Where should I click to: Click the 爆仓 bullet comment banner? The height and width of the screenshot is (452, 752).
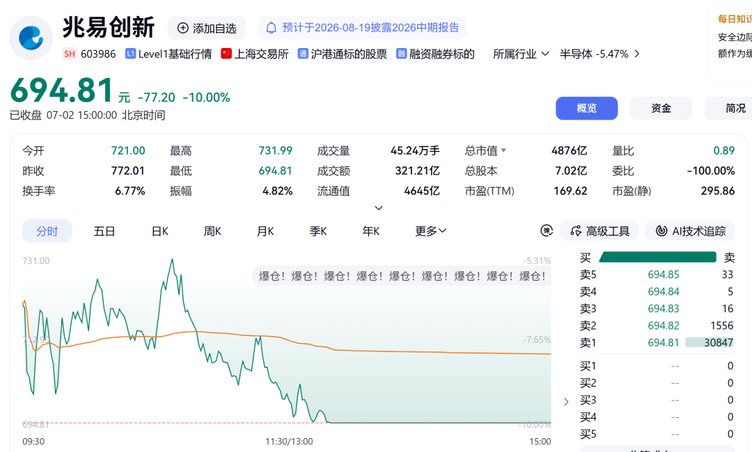402,276
